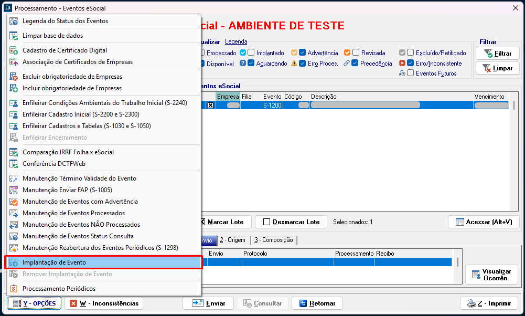Click the Enviar button
525x316 pixels.
click(x=209, y=303)
